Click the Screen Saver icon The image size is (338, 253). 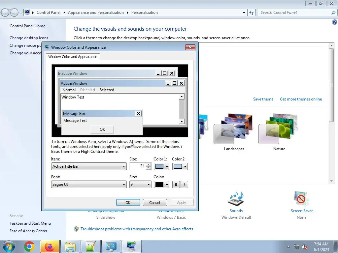(301, 198)
